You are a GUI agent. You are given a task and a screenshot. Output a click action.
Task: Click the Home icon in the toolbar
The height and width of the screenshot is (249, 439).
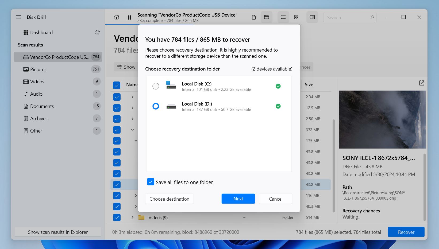click(x=117, y=17)
